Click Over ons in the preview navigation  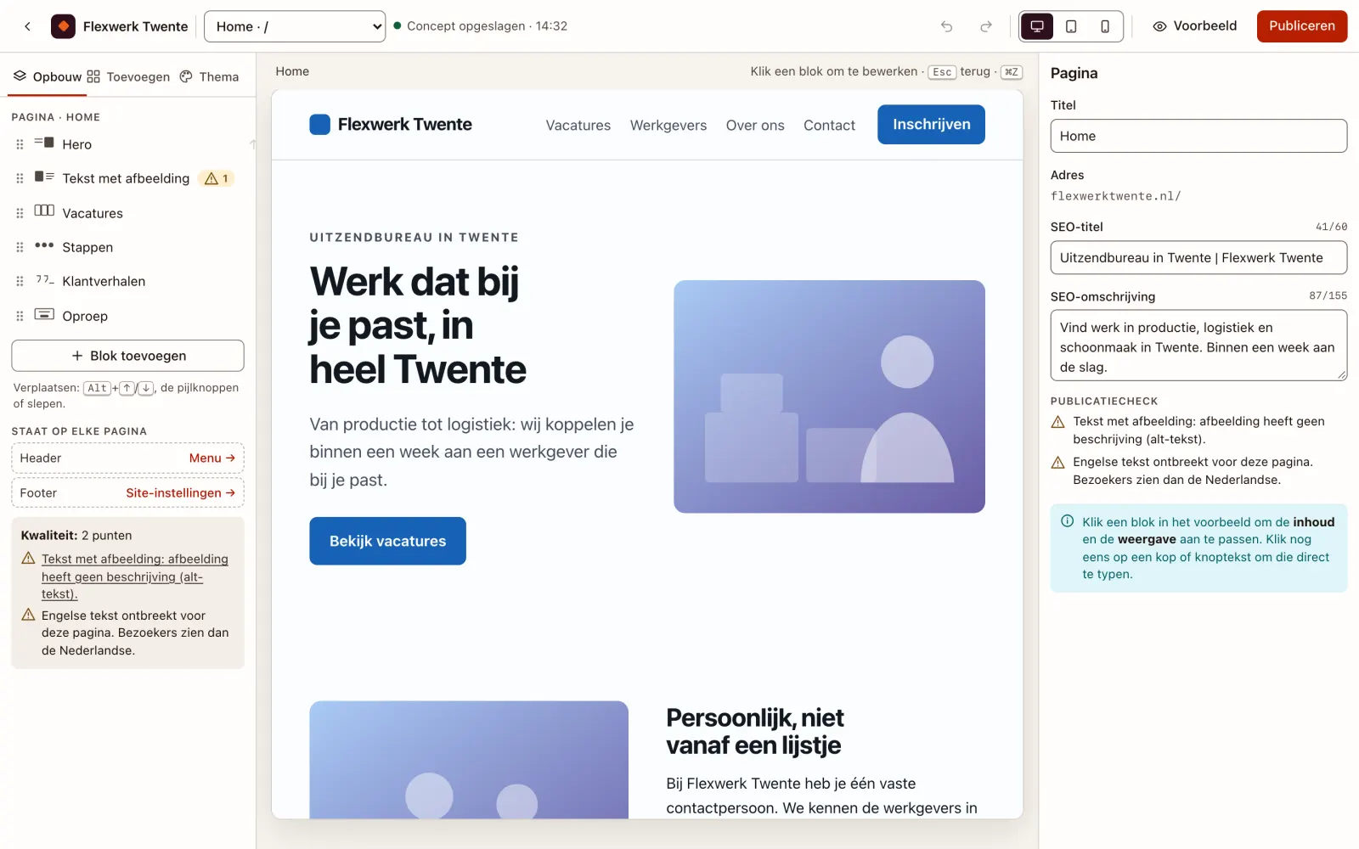(x=755, y=126)
